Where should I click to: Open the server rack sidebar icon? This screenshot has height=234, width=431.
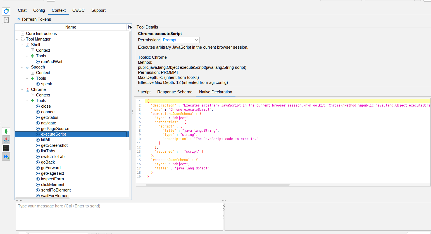click(6, 148)
